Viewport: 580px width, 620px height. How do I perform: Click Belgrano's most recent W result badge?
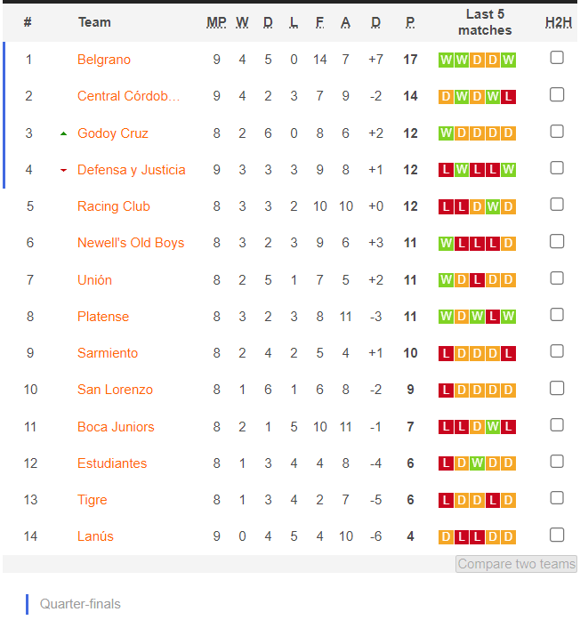[509, 60]
